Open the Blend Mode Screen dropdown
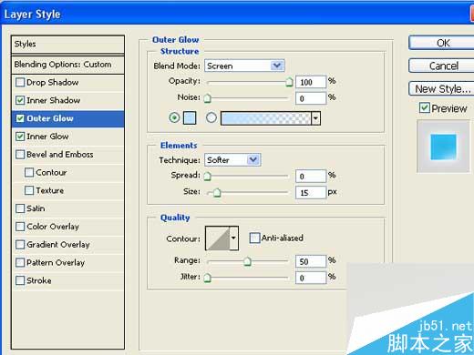Image resolution: width=474 pixels, height=355 pixels. coord(244,66)
